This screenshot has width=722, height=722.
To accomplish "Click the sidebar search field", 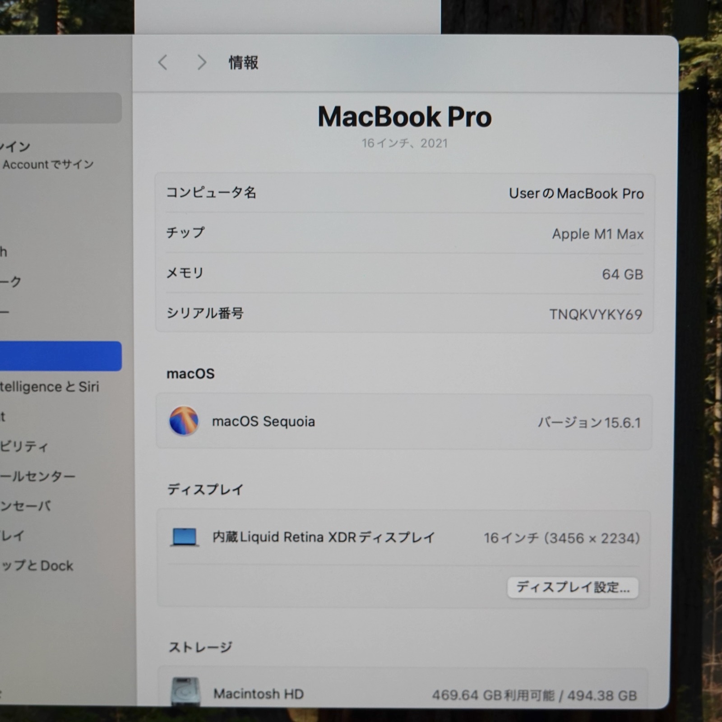I will point(60,108).
